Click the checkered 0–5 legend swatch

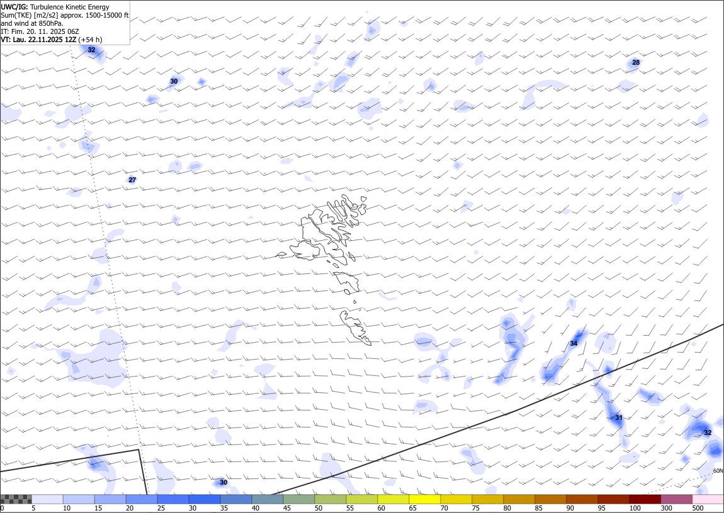click(16, 499)
